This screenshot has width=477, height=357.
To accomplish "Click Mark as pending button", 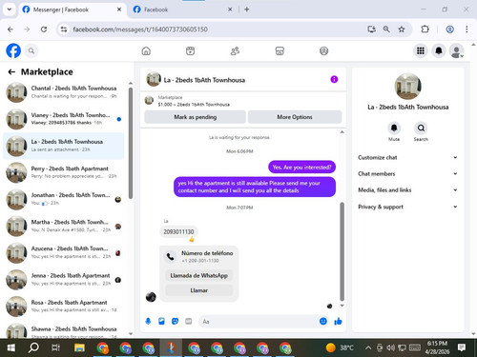I will click(195, 117).
